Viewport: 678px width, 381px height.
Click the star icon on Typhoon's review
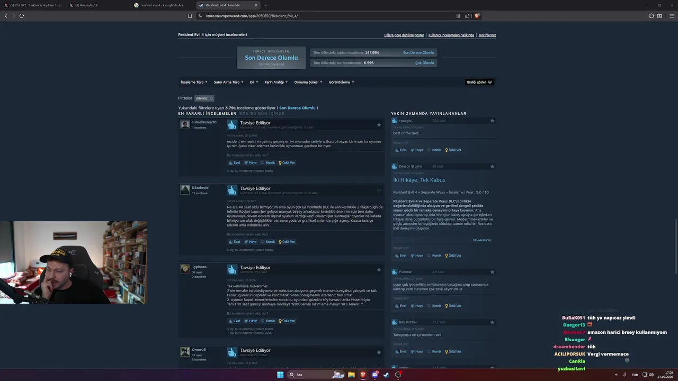[x=379, y=269]
